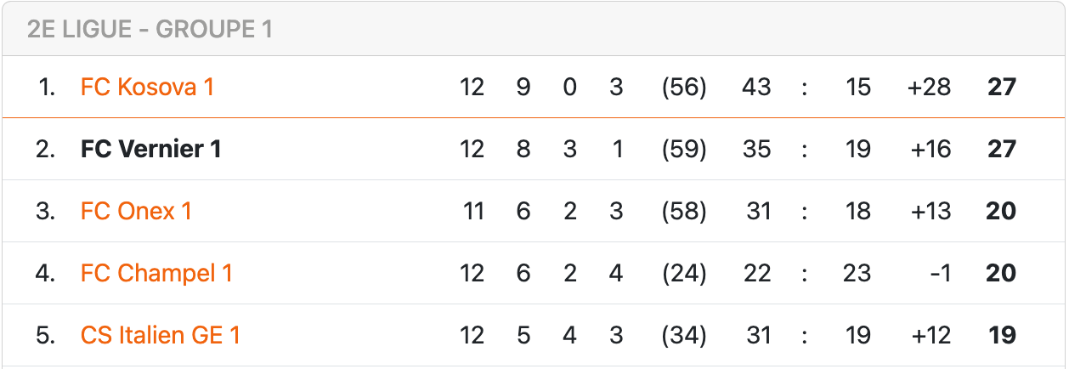Image resolution: width=1069 pixels, height=369 pixels.
Task: Click the 35 goals scored by FC Vernier
Action: (755, 149)
